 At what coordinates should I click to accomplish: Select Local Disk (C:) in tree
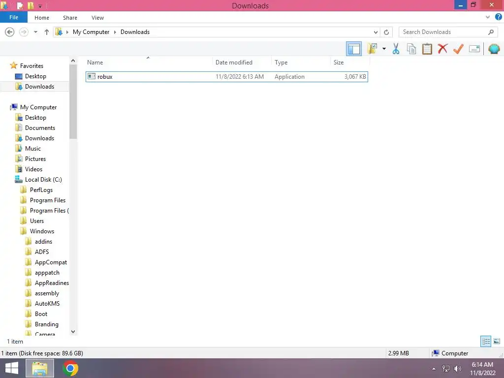pos(43,180)
